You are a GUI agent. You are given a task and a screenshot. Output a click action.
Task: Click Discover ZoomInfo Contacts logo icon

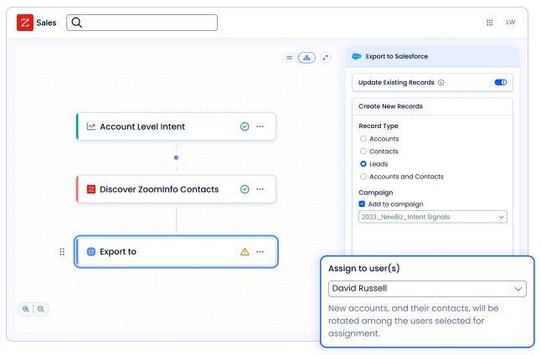pyautogui.click(x=91, y=189)
